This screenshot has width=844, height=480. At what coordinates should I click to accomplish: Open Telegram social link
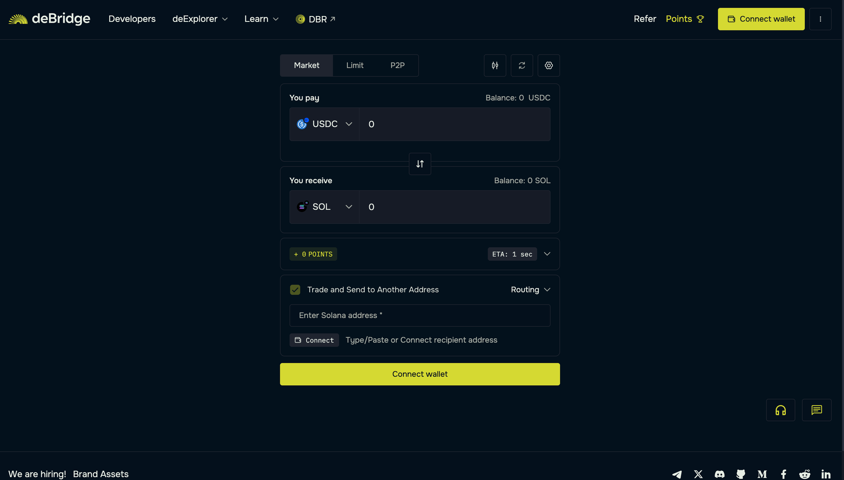tap(677, 474)
